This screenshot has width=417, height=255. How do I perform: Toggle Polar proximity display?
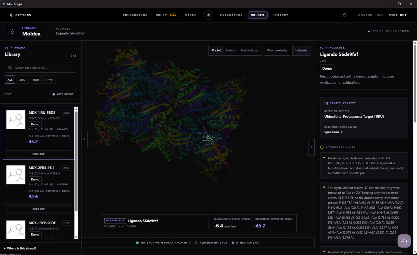(277, 50)
